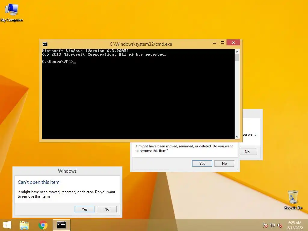Image resolution: width=308 pixels, height=231 pixels.
Task: Open the My Computer desktop icon
Action: 12,13
